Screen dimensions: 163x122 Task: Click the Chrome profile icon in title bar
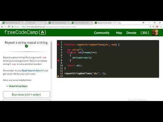tap(143, 23)
